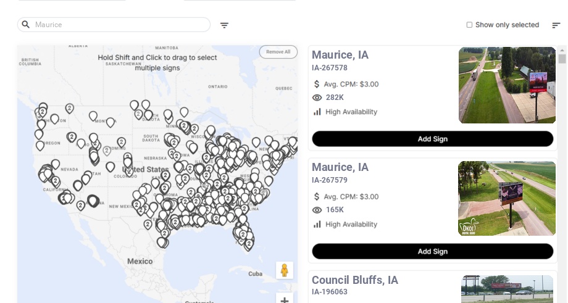This screenshot has height=303, width=568.
Task: Click the impressions eye icon showing 165K
Action: coord(317,210)
